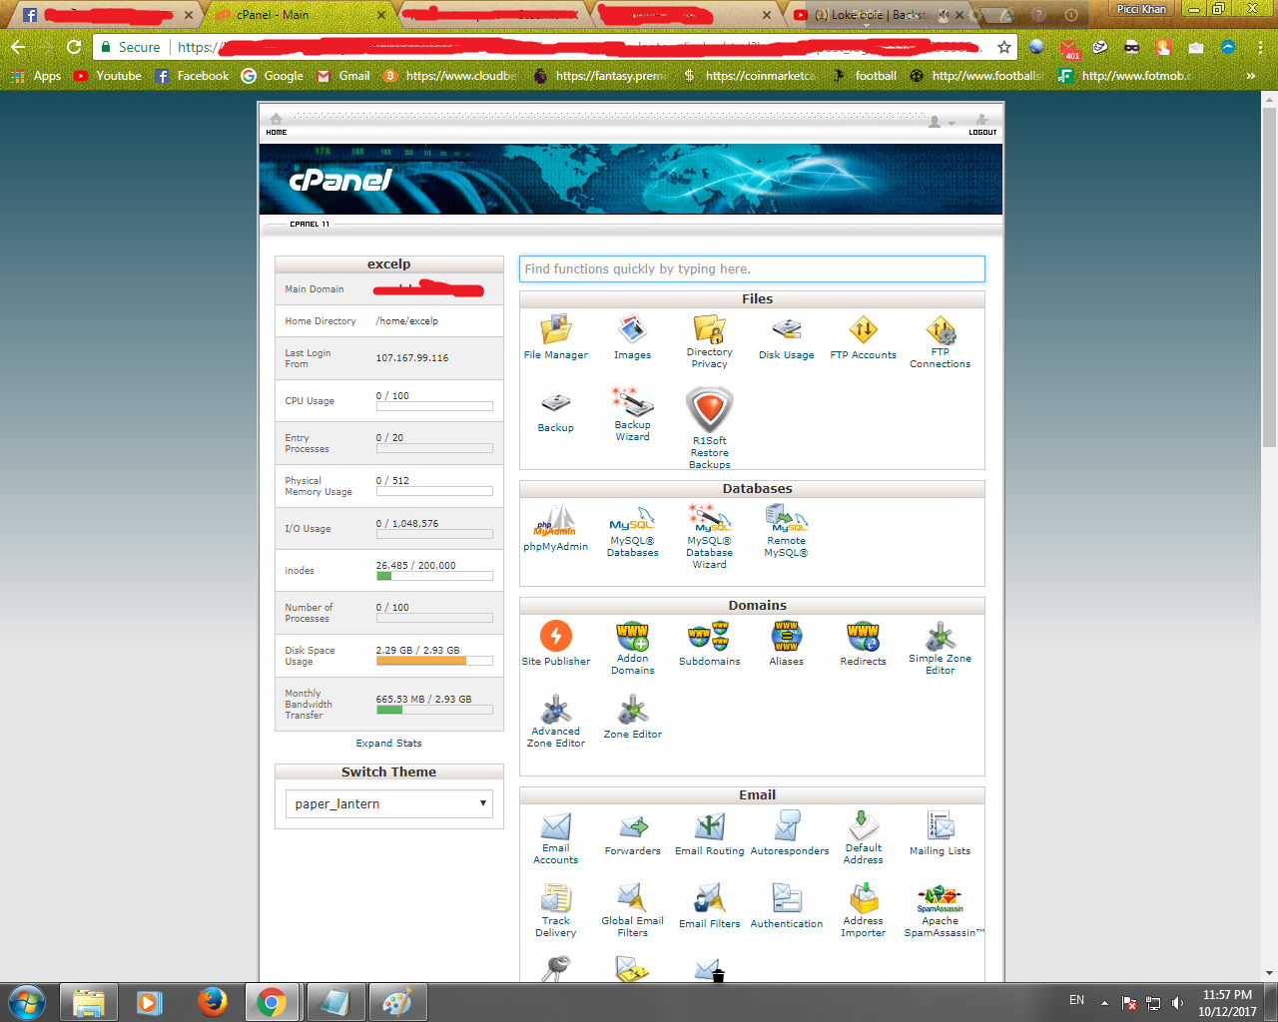This screenshot has height=1022, width=1278.
Task: Click the LOGOUT link
Action: pyautogui.click(x=982, y=125)
